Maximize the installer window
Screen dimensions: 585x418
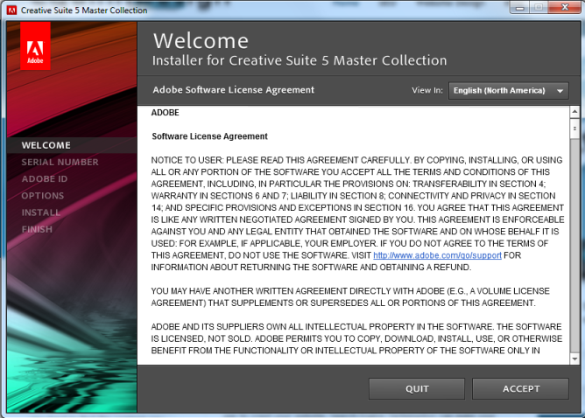[538, 9]
